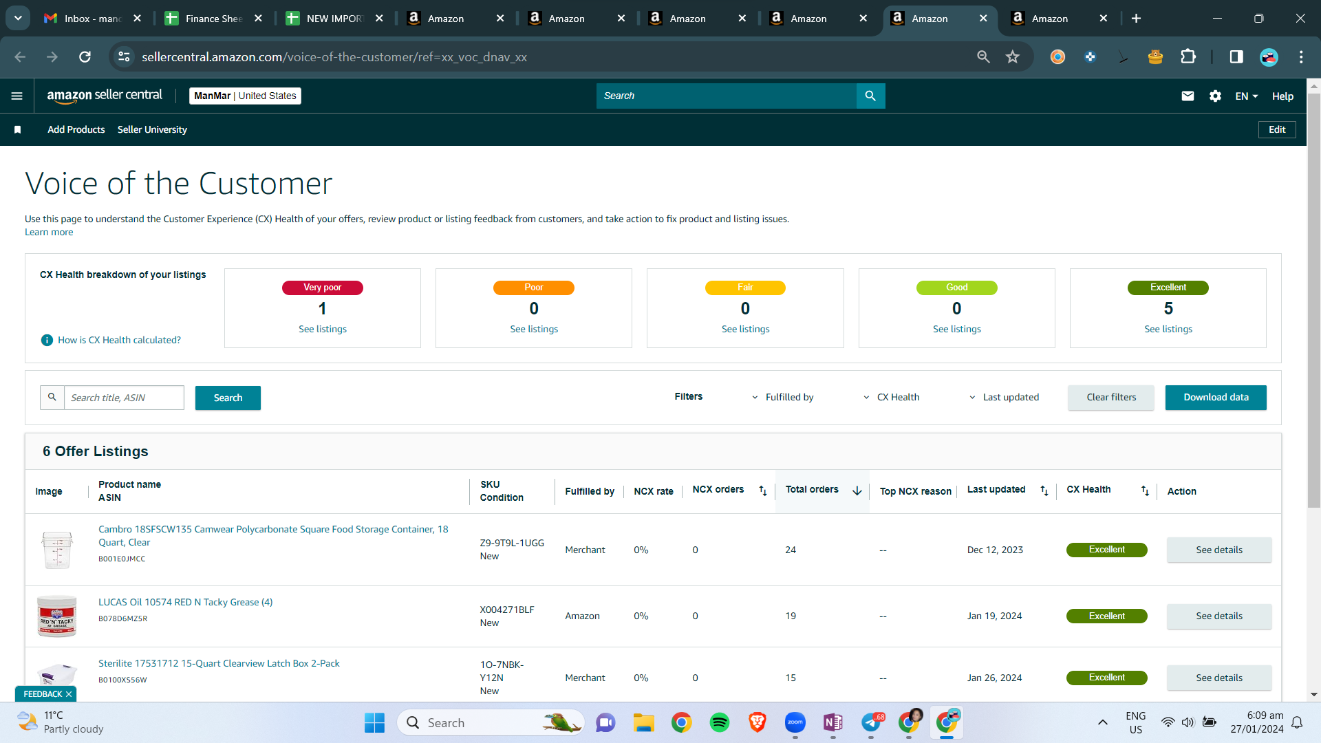
Task: View site information icon in address bar
Action: click(x=124, y=57)
